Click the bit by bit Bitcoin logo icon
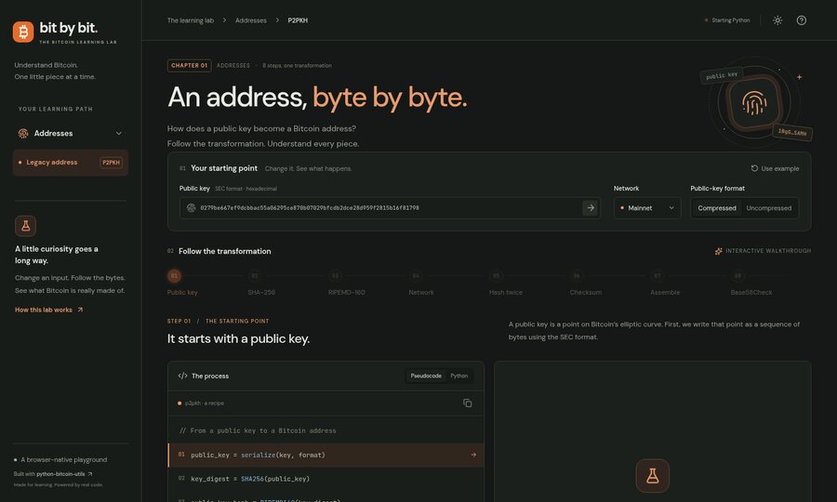 point(23,32)
